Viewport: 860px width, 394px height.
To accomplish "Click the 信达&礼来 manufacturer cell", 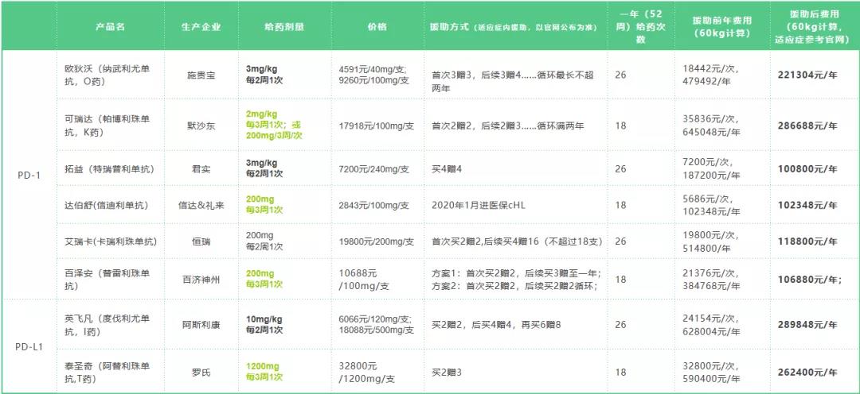I will point(201,205).
